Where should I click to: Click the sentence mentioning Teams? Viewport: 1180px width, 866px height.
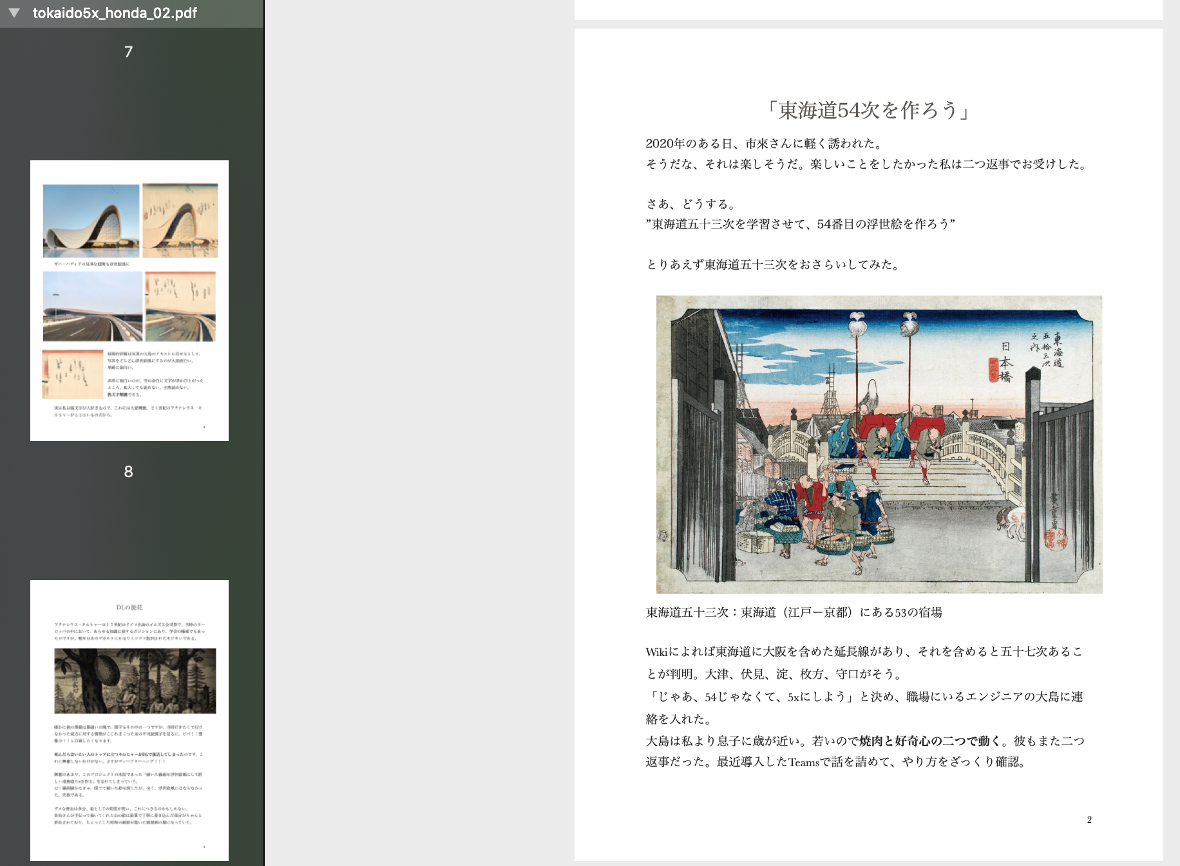(x=871, y=762)
